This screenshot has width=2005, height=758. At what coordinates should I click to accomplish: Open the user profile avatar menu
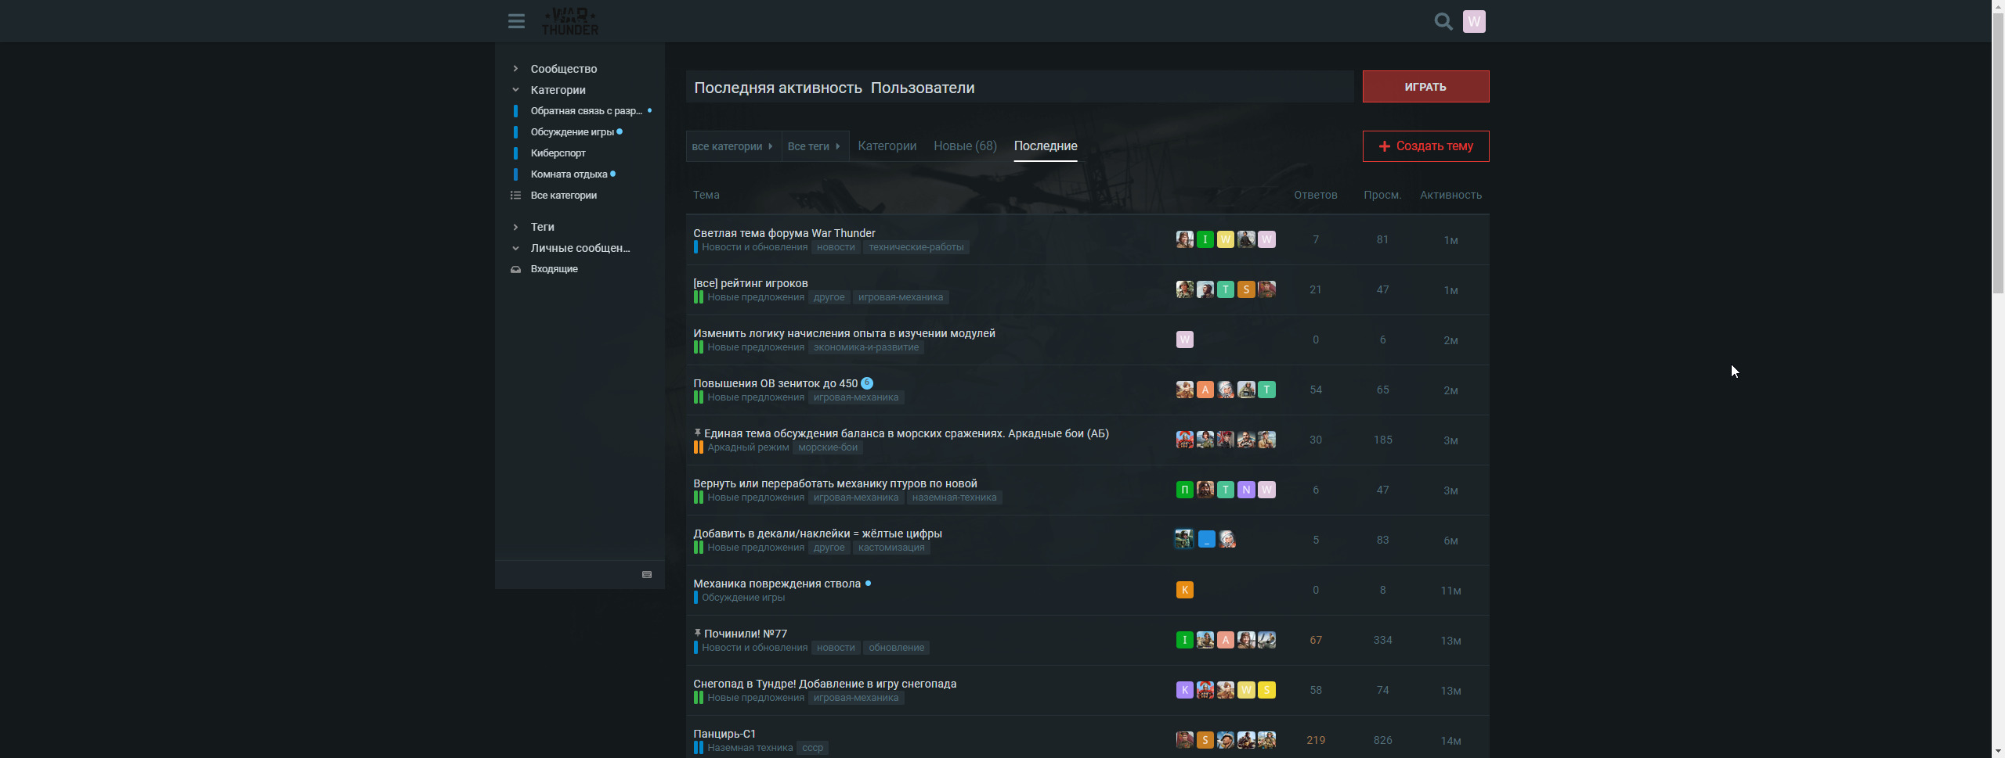point(1473,21)
